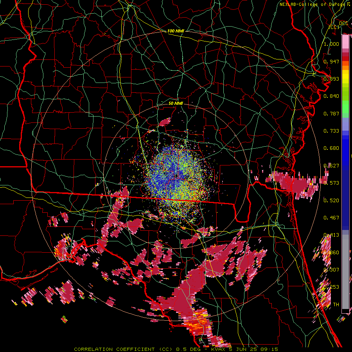Click the 09:15 timestamp in the caption
The height and width of the screenshot is (352, 352).
269,349
